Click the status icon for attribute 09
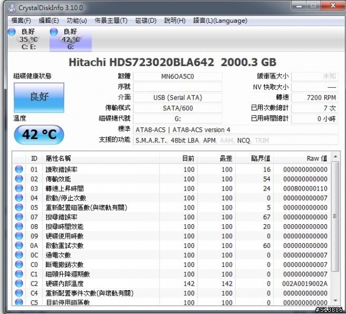The height and width of the screenshot is (314, 346). (x=19, y=236)
